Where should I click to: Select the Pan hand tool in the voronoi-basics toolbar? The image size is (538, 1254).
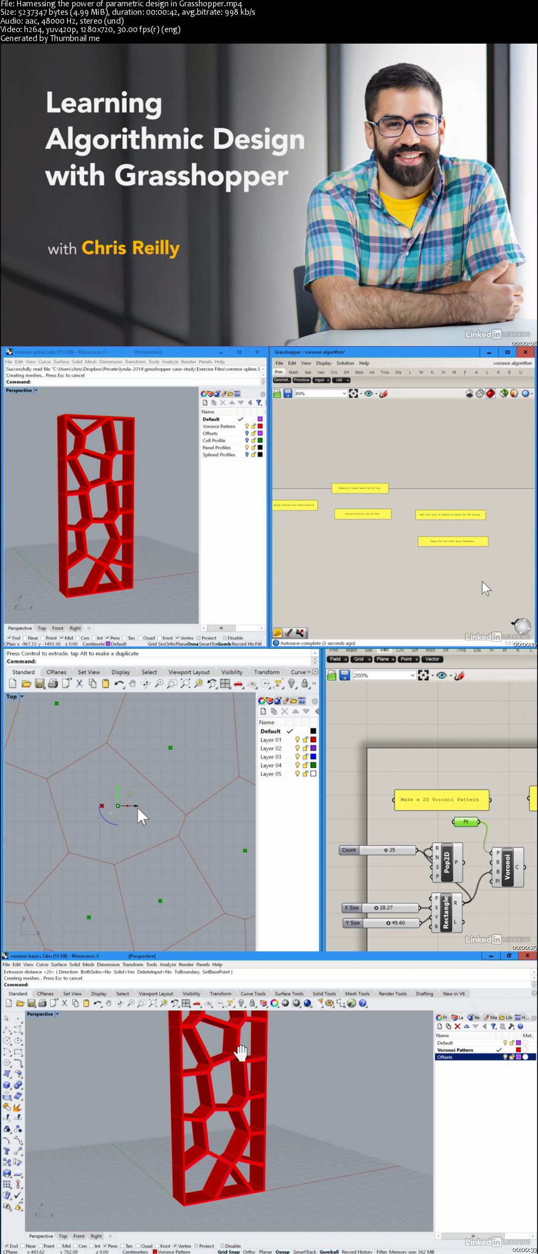(108, 1003)
